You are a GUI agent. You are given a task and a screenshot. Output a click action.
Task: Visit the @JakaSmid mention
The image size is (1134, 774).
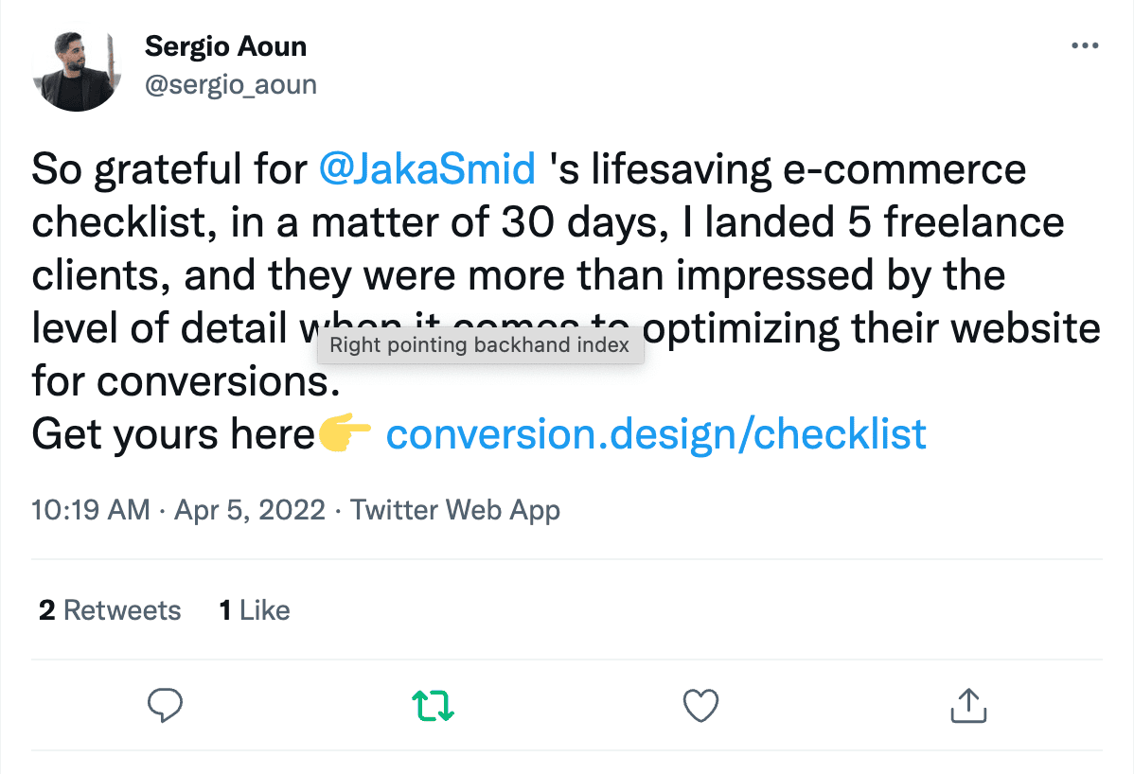(428, 169)
